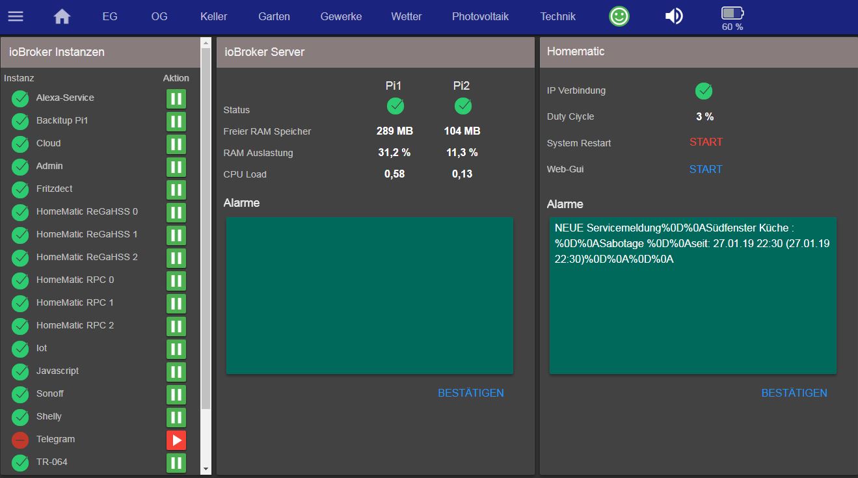
Task: Click the Pi1 CPU Load value 0,58
Action: (395, 174)
